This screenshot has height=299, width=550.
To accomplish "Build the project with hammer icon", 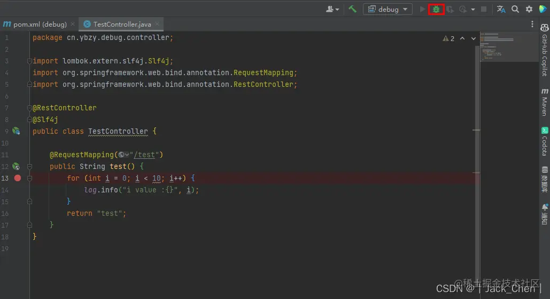I will pyautogui.click(x=352, y=9).
